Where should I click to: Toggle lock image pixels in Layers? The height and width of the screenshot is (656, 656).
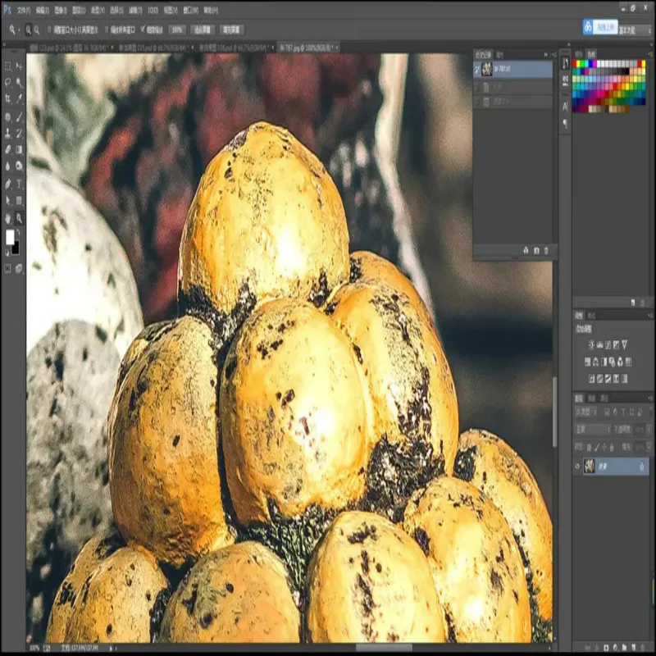(x=597, y=448)
